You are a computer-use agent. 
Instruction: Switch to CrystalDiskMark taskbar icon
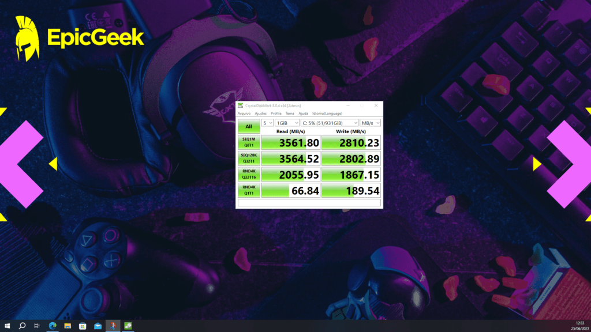pyautogui.click(x=128, y=326)
